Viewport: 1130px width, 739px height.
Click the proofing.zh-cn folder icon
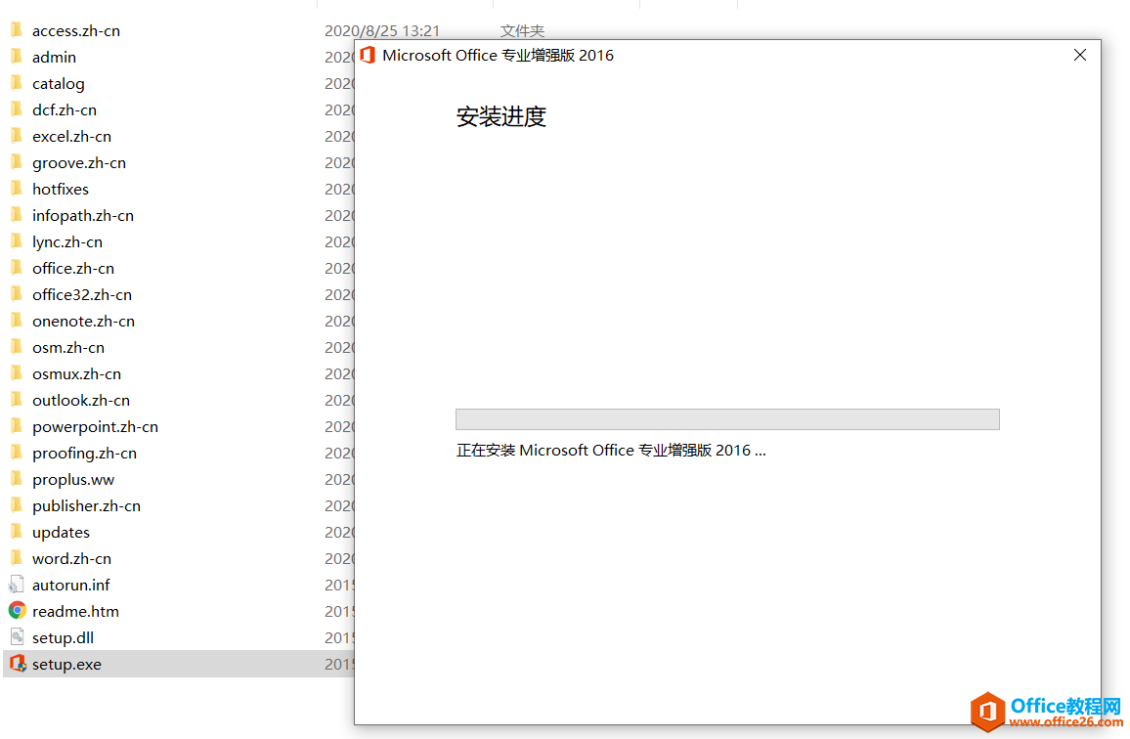click(x=17, y=452)
